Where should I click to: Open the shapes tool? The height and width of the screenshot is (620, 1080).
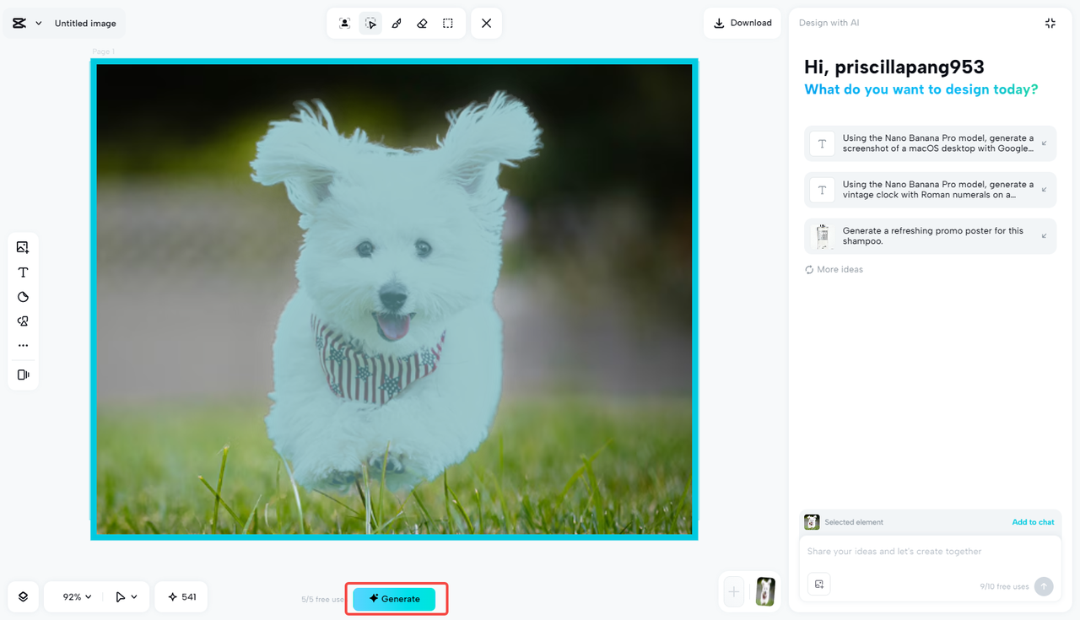click(x=23, y=321)
